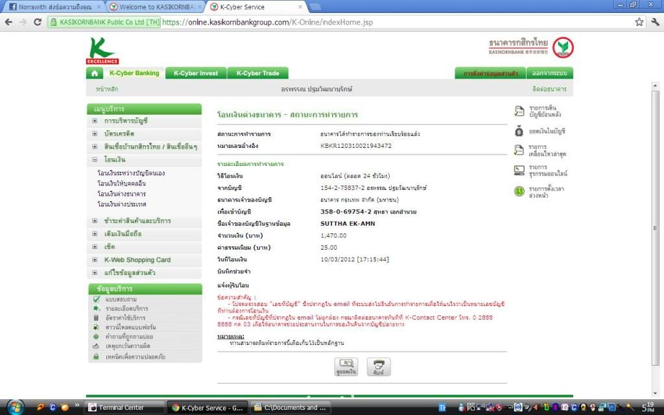Screen dimensions: 664x415
Task: Switch to the K-Cyber Invest tab
Action: (x=195, y=73)
